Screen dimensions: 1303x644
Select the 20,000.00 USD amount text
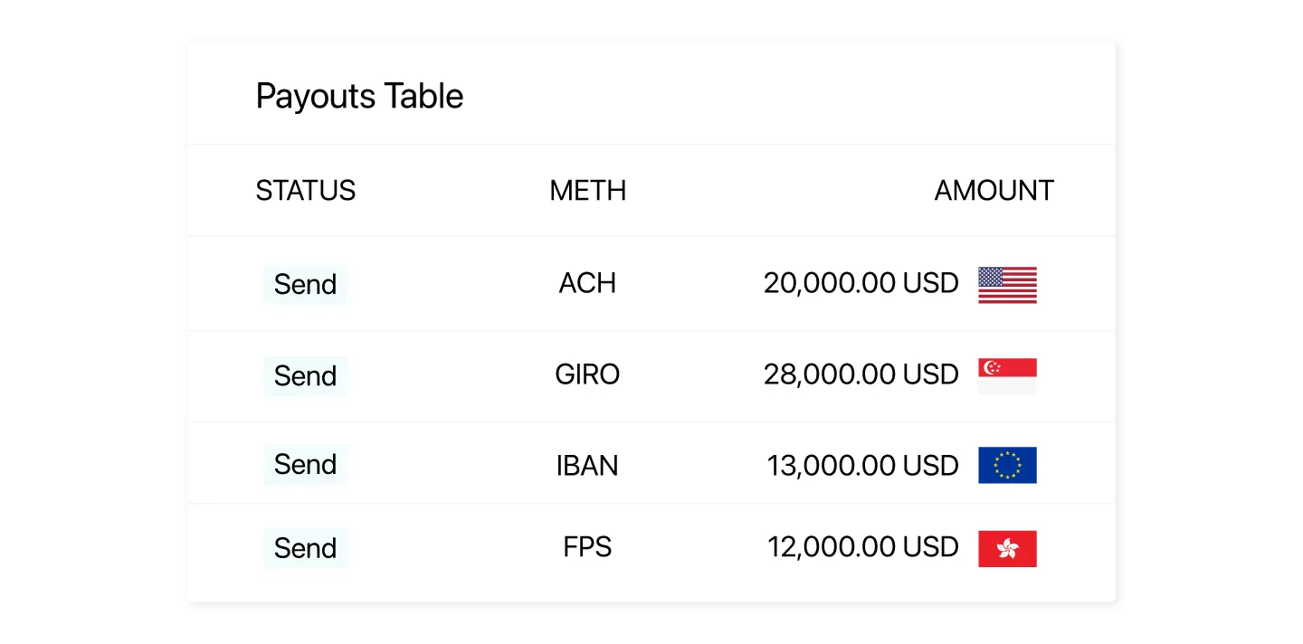click(x=861, y=283)
